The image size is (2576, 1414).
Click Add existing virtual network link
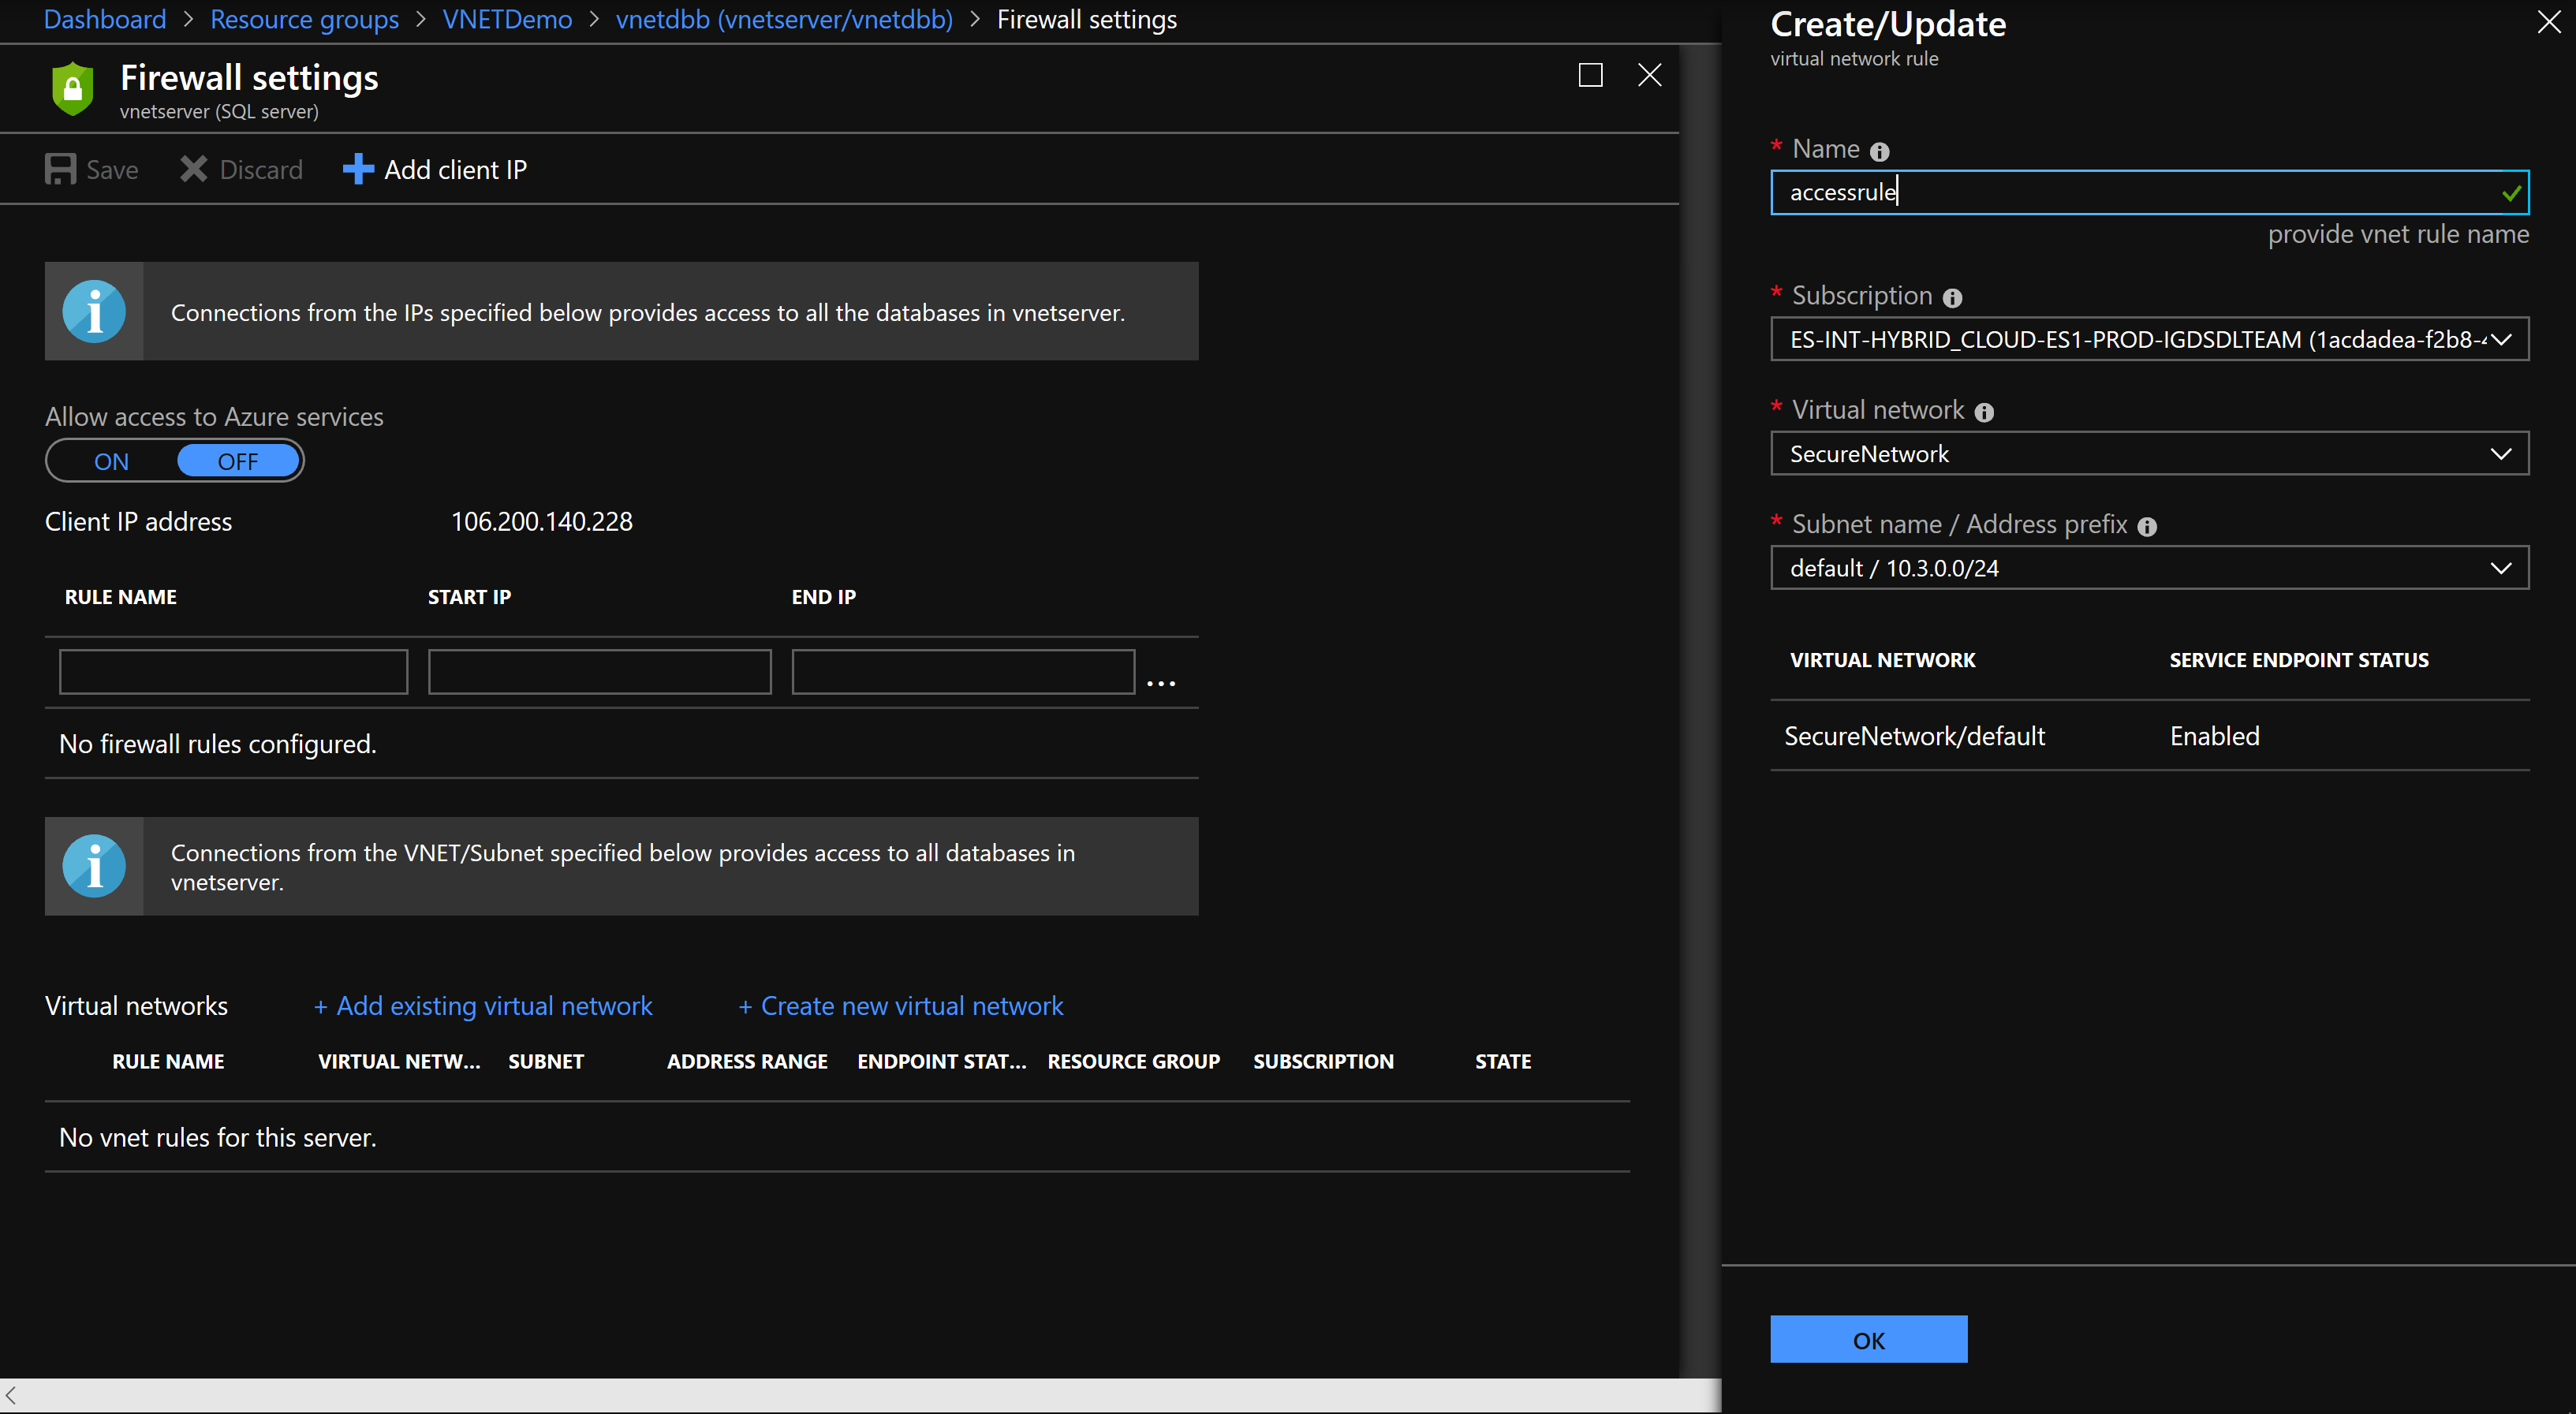(x=483, y=1006)
